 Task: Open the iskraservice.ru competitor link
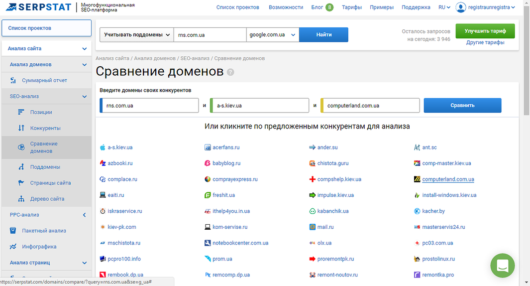point(125,211)
